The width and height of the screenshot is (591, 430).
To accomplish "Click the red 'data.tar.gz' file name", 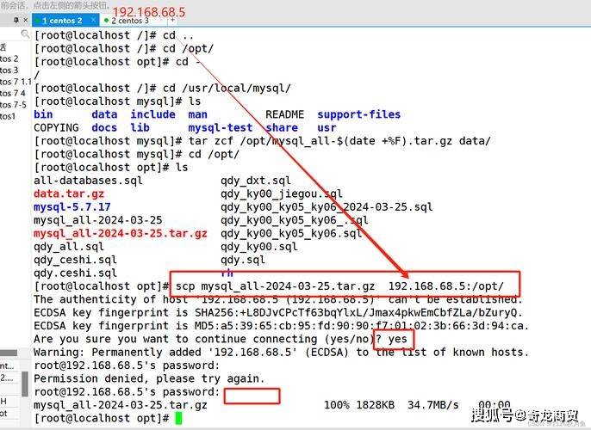I will (69, 194).
